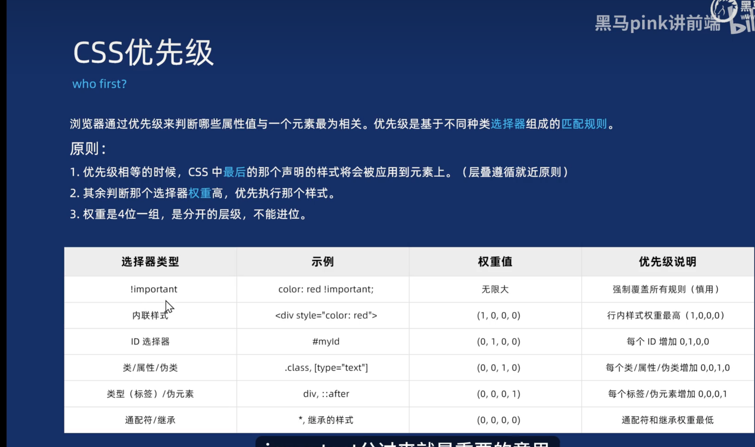Image resolution: width=755 pixels, height=447 pixels.
Task: Click the 权重值 column header
Action: pyautogui.click(x=495, y=262)
